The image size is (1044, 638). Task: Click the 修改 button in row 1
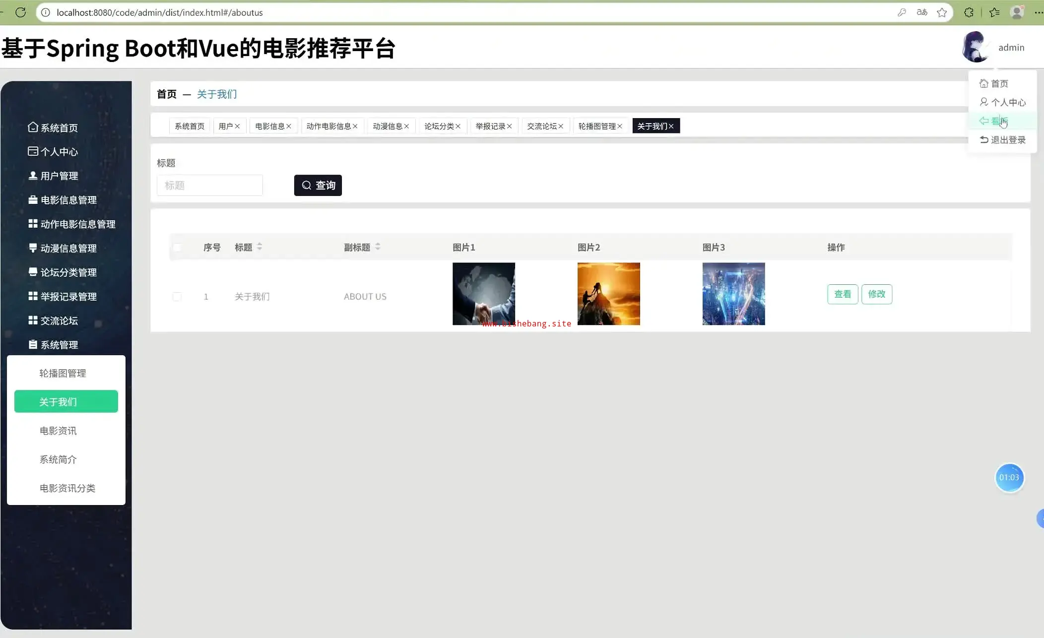tap(876, 294)
